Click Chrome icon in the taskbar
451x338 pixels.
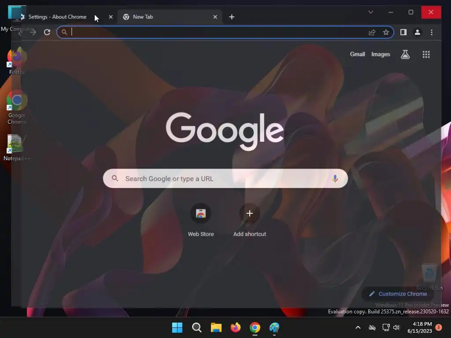(255, 327)
